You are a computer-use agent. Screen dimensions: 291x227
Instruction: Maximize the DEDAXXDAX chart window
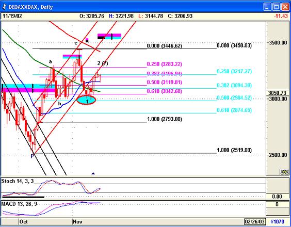point(277,7)
